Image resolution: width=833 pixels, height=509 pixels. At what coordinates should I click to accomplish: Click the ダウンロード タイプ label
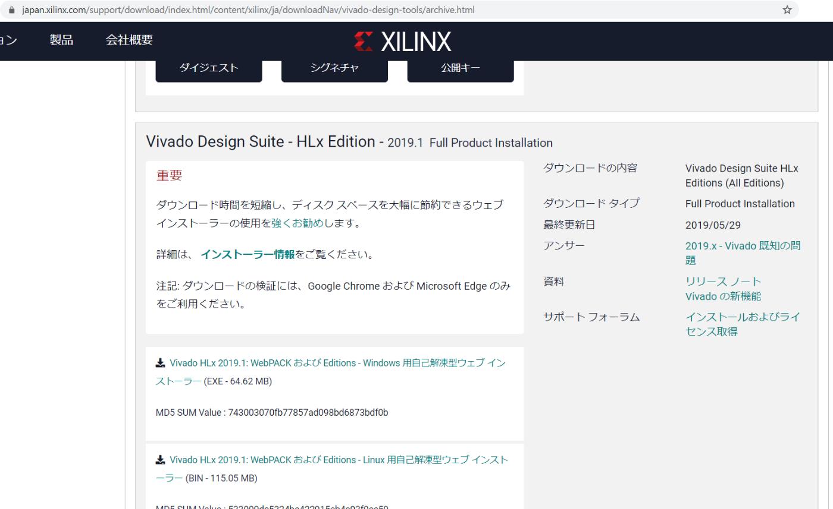591,203
